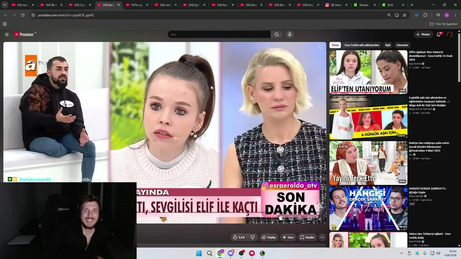Switch to the Kick browser tab
Viewport: 461px width, 259px height.
point(390,5)
